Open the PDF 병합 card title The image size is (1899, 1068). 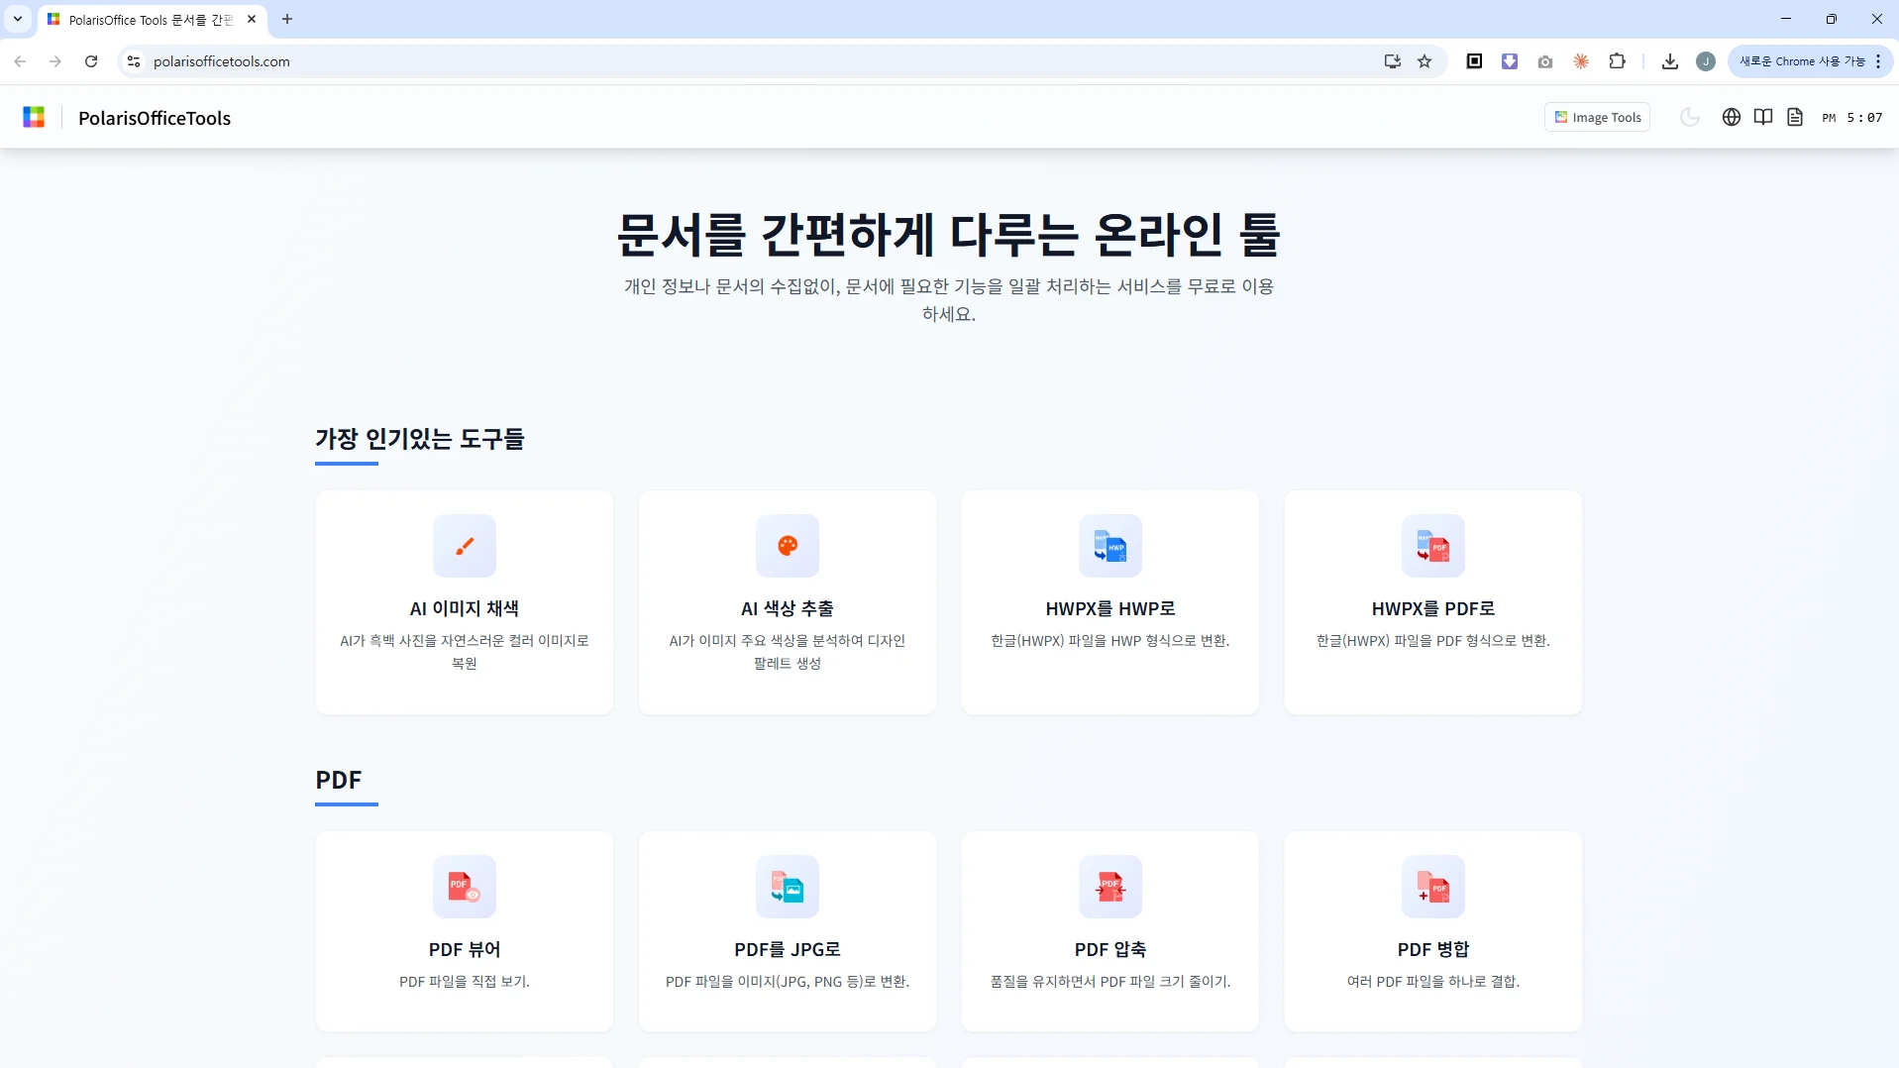coord(1433,949)
